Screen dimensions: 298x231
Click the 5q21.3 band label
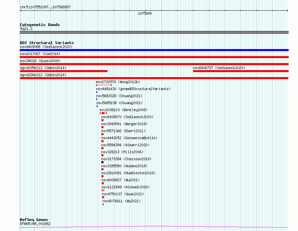pyautogui.click(x=26, y=29)
